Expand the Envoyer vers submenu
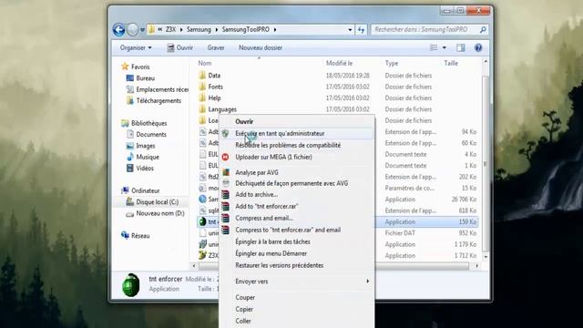Screen dimensions: 583x328 (x=297, y=282)
